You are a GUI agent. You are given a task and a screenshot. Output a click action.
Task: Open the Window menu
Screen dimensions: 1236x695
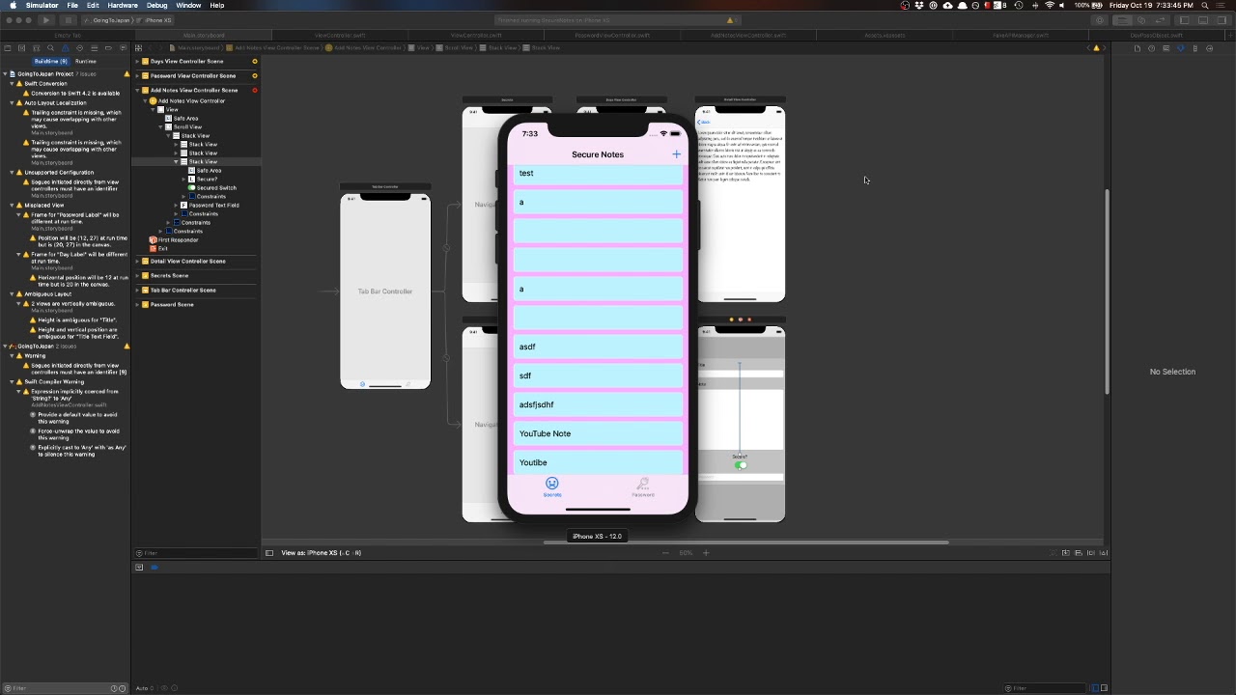click(x=188, y=6)
